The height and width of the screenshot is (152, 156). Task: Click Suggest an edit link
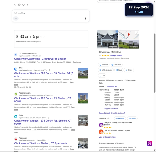coord(104,113)
